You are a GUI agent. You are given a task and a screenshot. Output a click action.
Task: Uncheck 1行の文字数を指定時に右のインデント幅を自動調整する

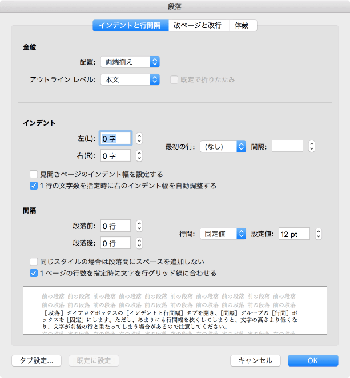click(34, 186)
